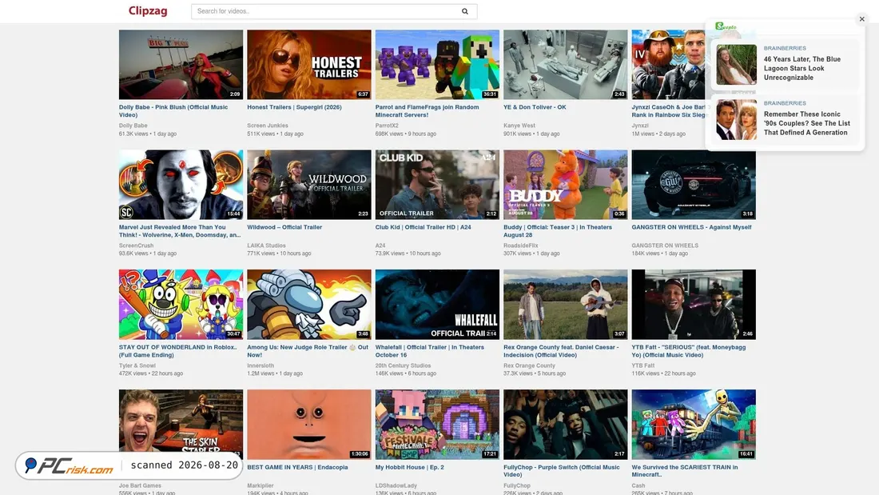Click the '90s couples ad thumbnail

click(x=737, y=119)
